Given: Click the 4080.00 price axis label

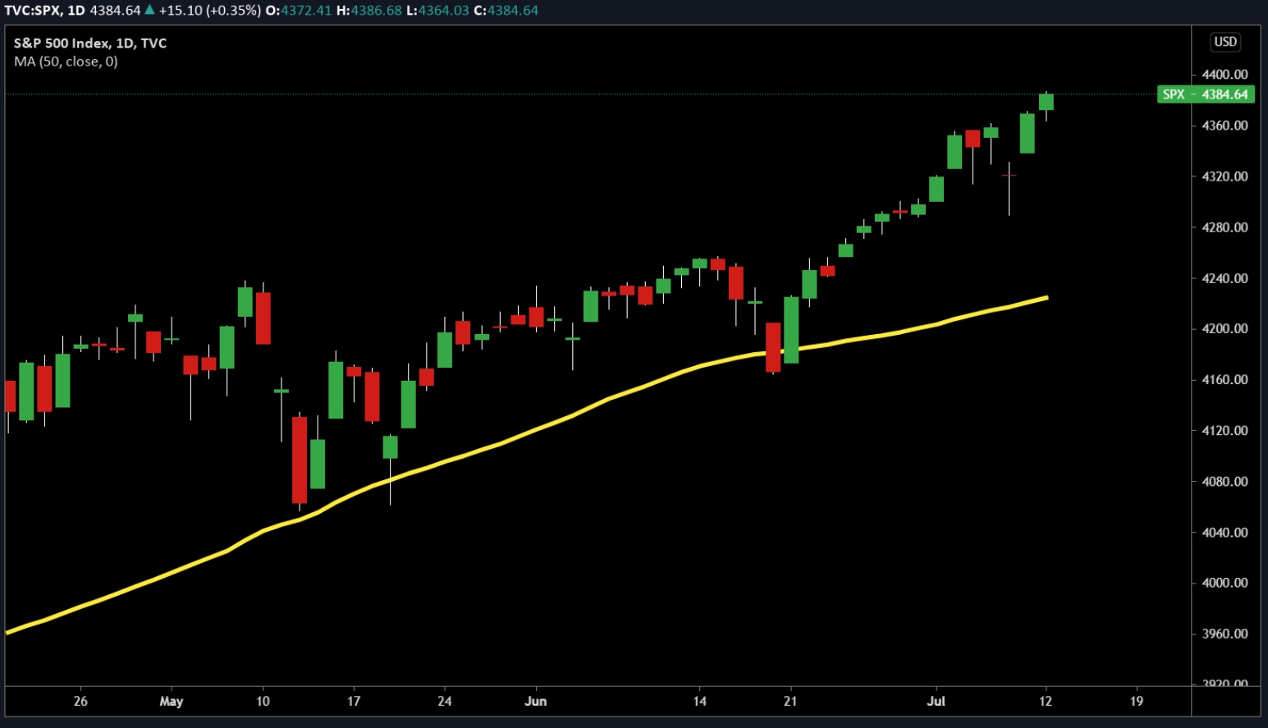Looking at the screenshot, I should pyautogui.click(x=1225, y=481).
